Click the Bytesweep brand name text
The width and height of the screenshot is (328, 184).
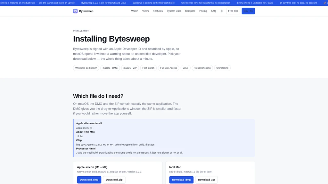[86, 11]
